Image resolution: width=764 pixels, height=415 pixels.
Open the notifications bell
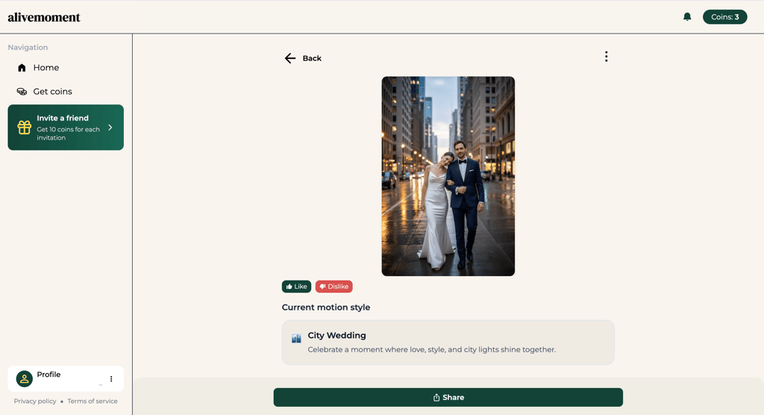[687, 16]
